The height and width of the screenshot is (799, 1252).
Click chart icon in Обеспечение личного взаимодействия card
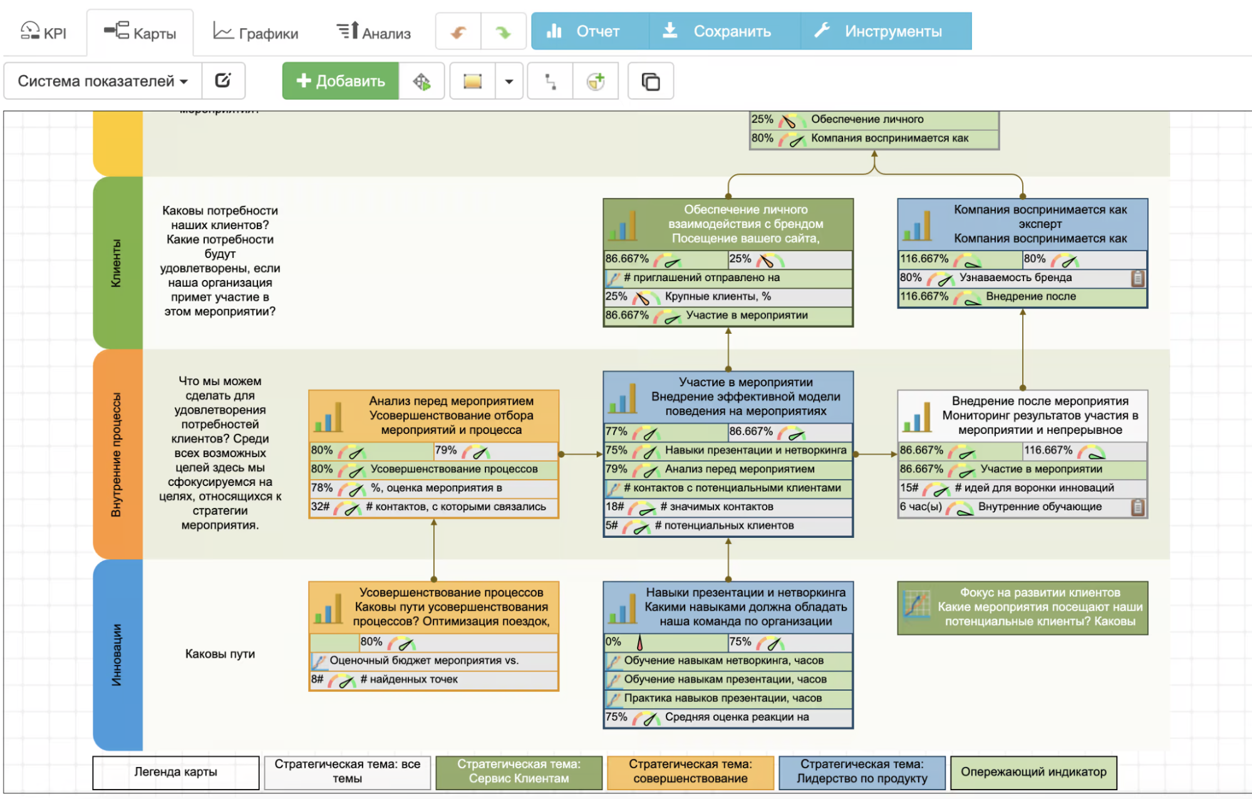[x=623, y=225]
